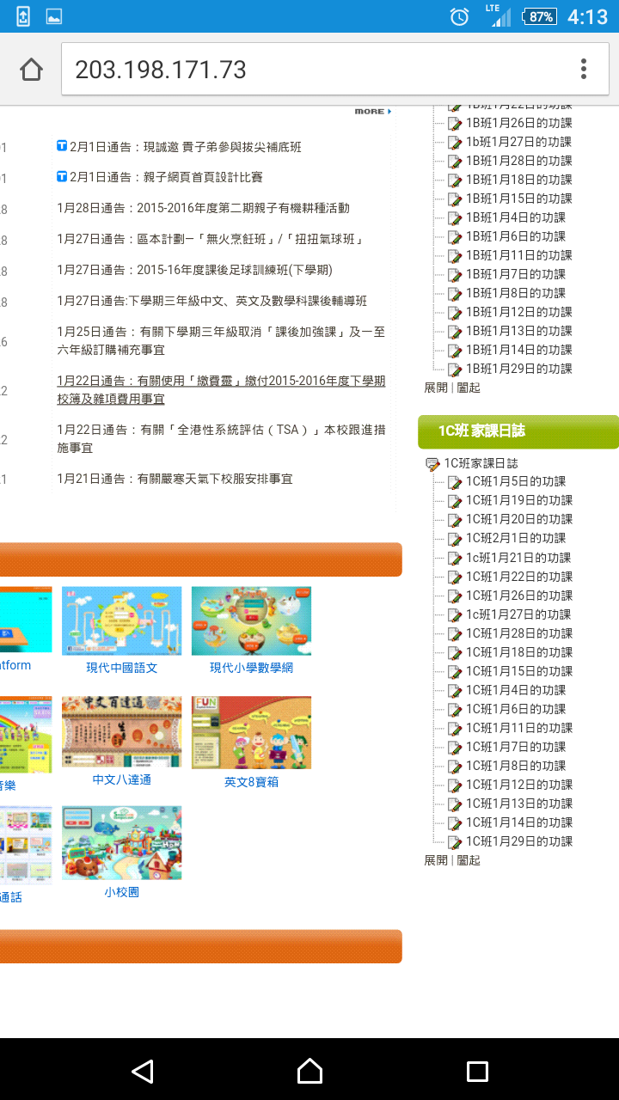
Task: Open the 英文8寶箱 thumbnail image
Action: 251,732
